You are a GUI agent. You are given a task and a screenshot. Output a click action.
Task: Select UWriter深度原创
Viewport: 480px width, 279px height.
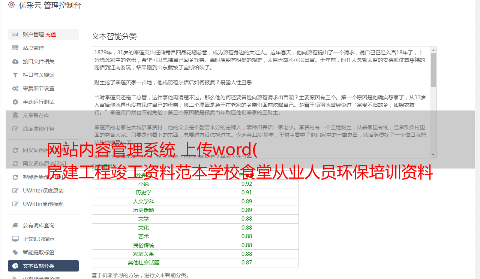point(43,191)
